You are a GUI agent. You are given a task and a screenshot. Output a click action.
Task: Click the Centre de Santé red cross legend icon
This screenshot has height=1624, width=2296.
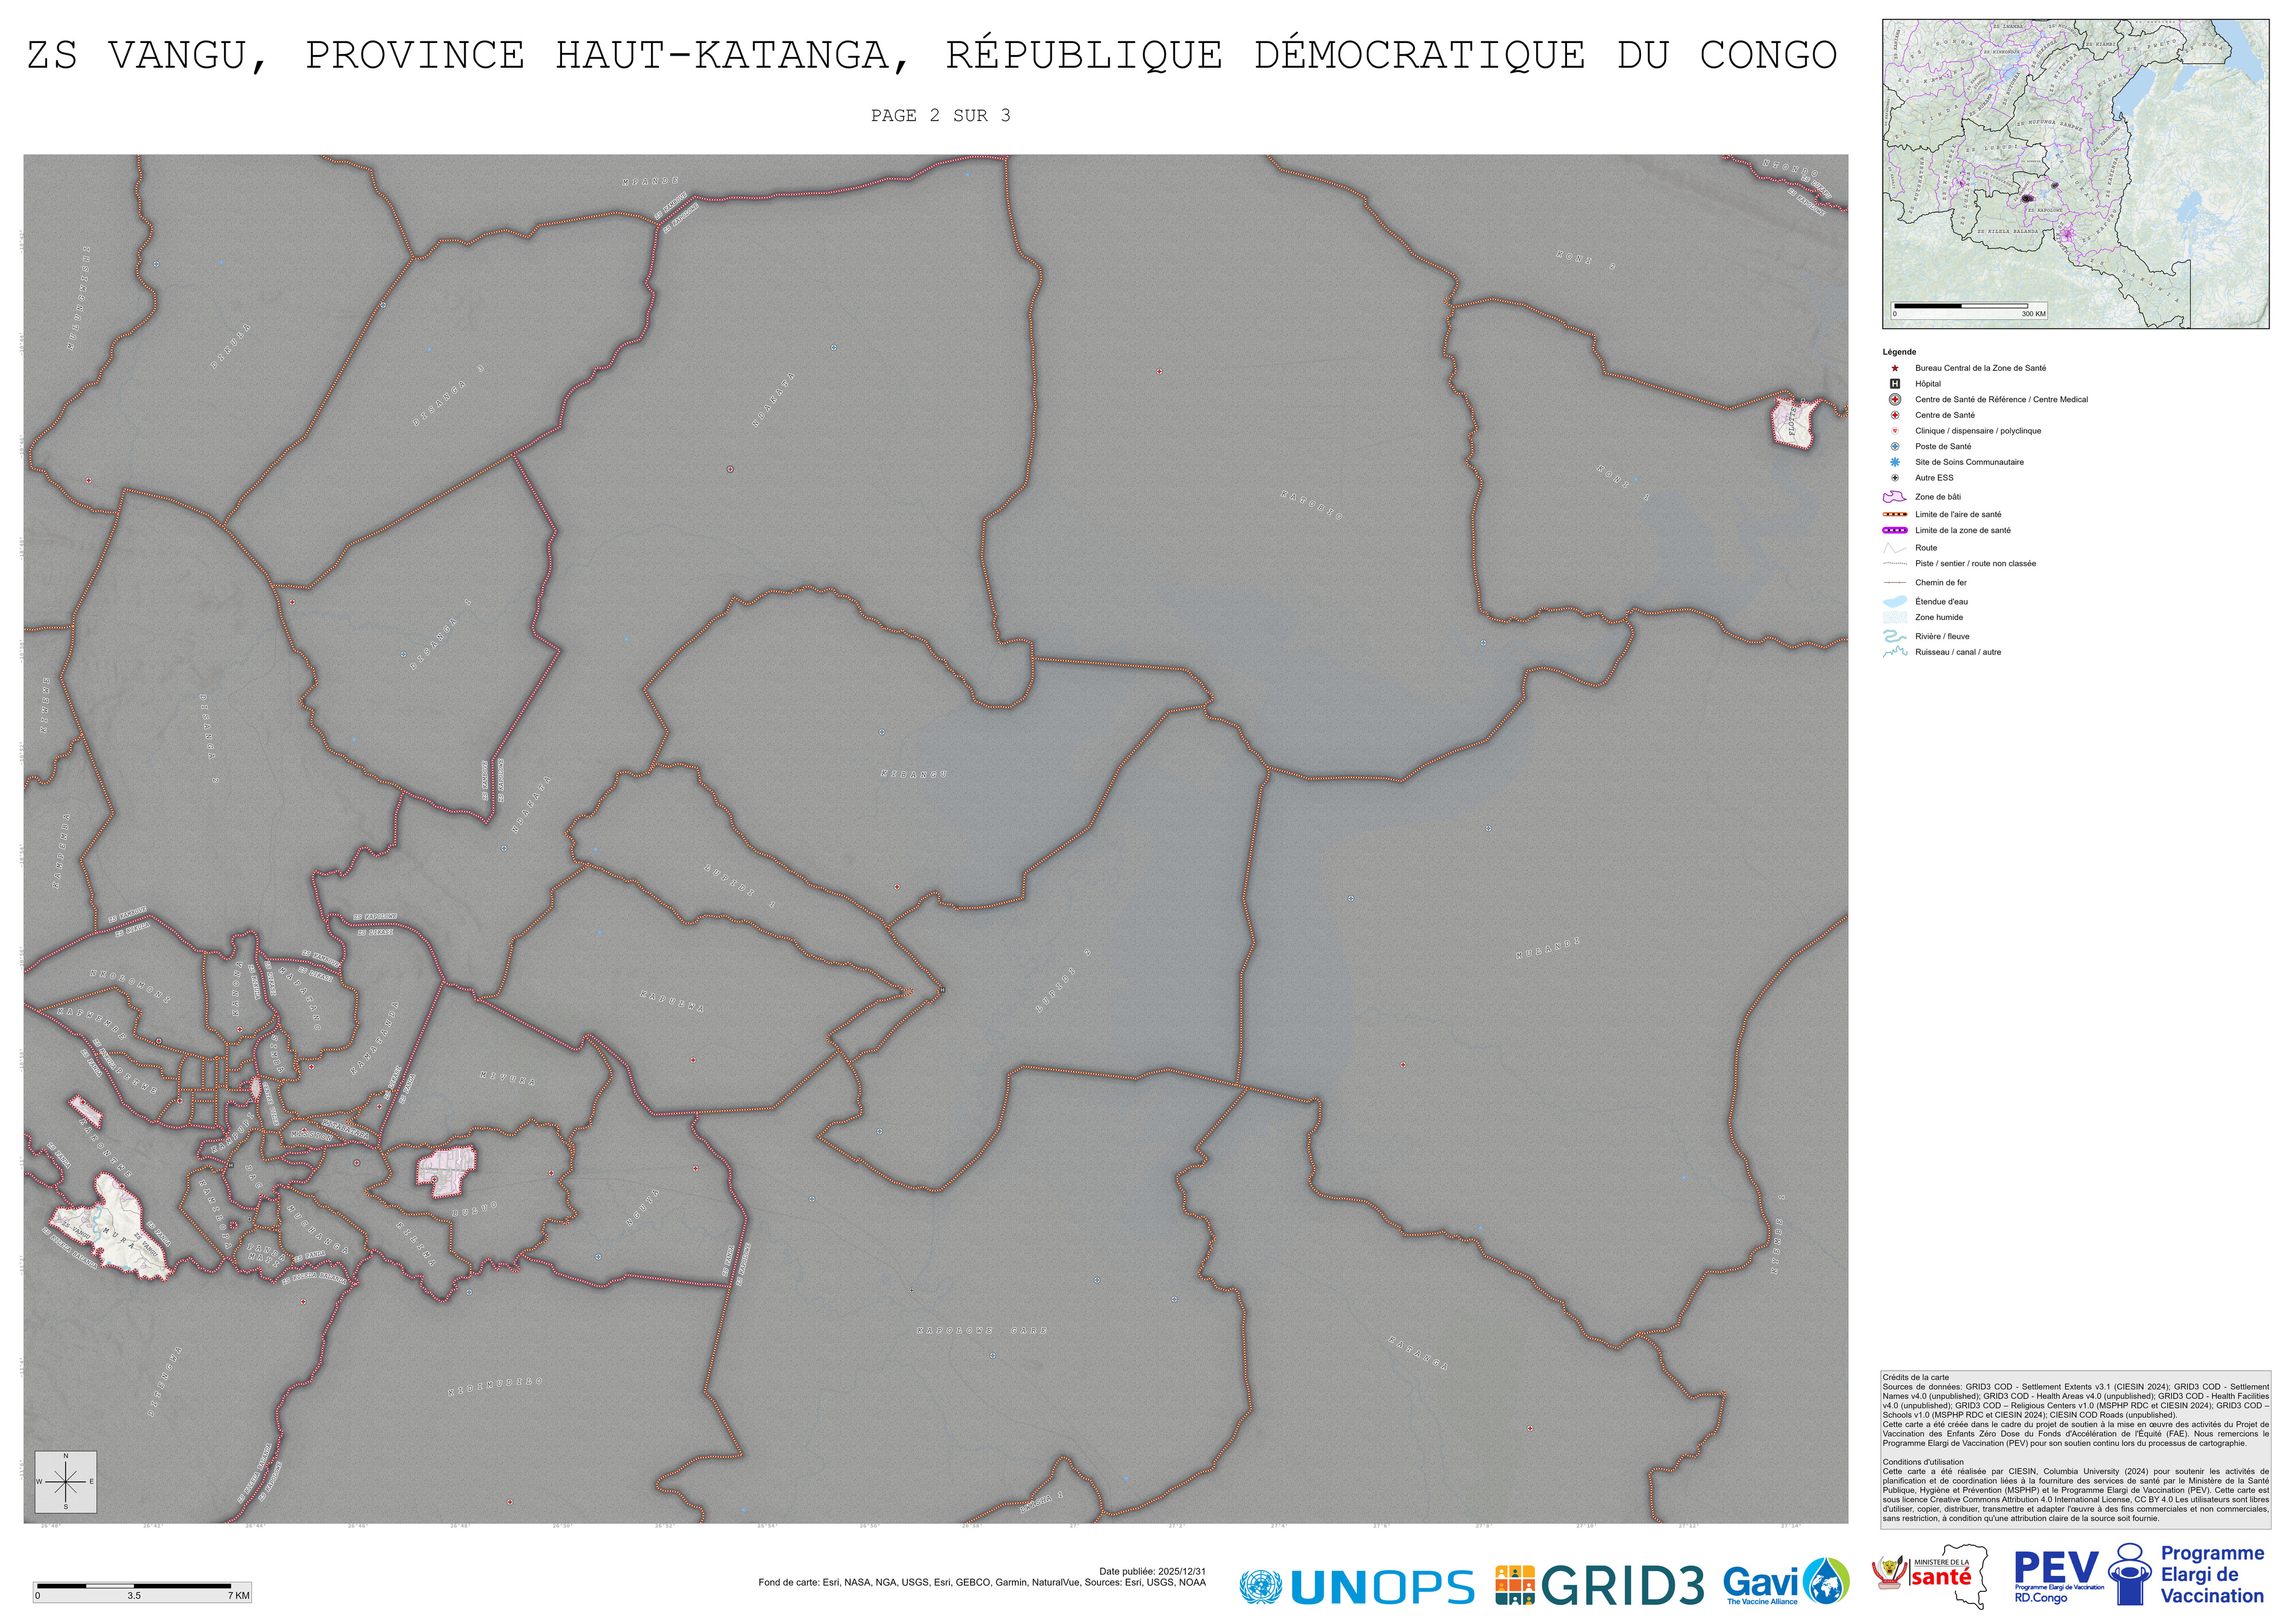click(1894, 415)
